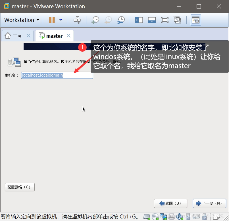The width and height of the screenshot is (229, 221).
Task: Click the USB device icon beside sound card
Action: [188, 217]
